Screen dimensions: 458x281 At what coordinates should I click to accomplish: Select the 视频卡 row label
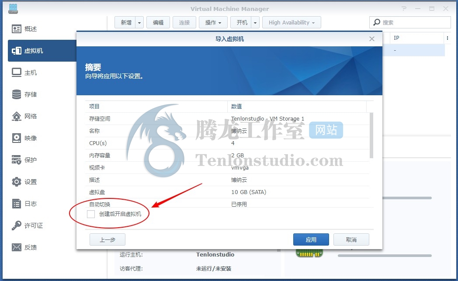point(97,168)
